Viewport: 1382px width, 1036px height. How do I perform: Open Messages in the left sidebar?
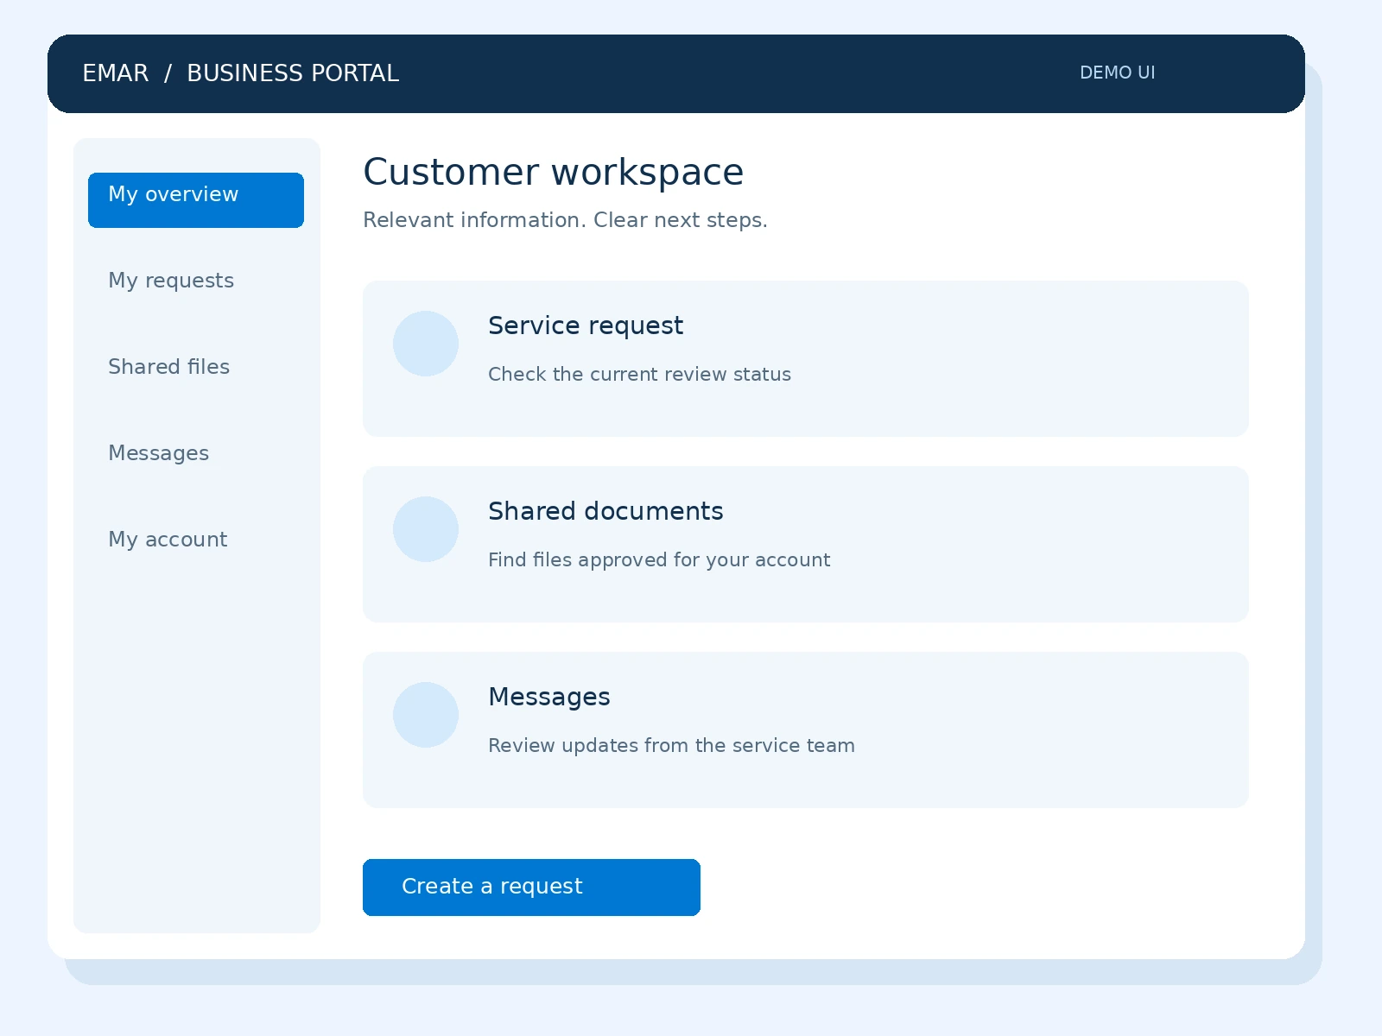point(159,453)
